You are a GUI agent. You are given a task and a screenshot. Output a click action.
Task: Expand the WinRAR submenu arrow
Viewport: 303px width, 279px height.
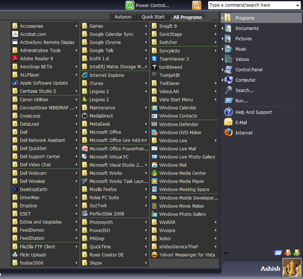click(216, 222)
